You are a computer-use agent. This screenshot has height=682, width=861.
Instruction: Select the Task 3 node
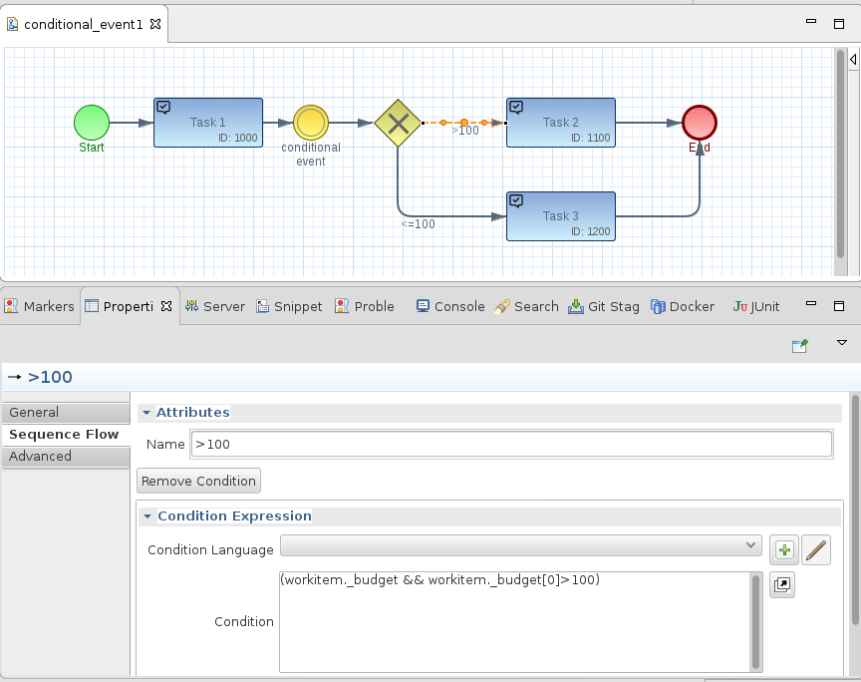pyautogui.click(x=561, y=216)
